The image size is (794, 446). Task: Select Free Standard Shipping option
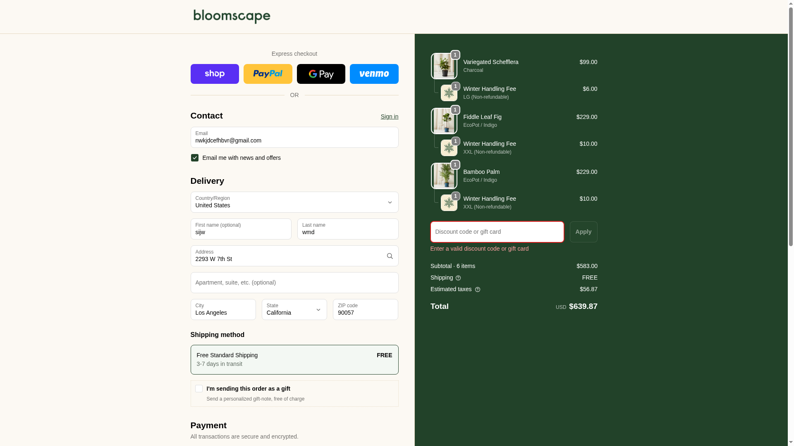point(294,359)
